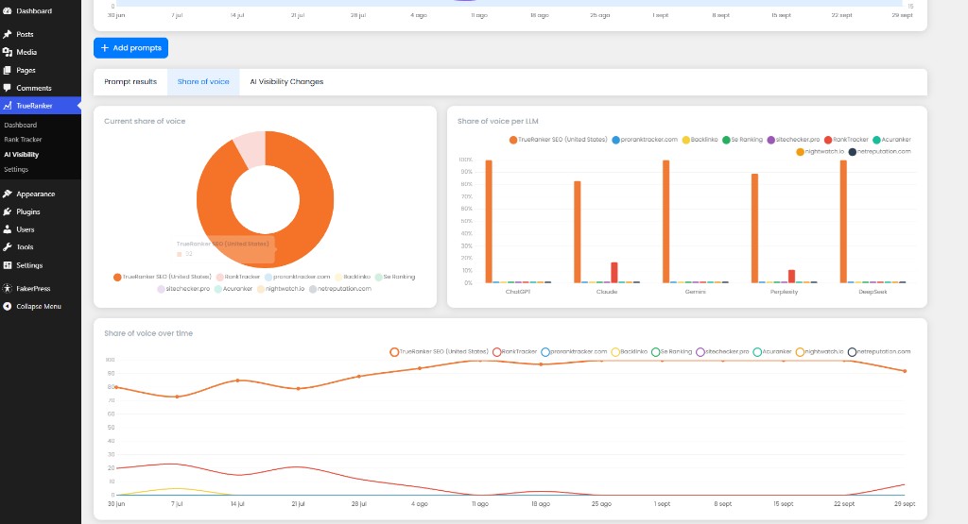Click the red RankTracker bar above Perplexity
The width and height of the screenshot is (968, 524).
click(x=791, y=277)
